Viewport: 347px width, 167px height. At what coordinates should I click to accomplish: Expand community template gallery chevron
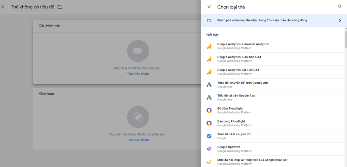pyautogui.click(x=340, y=21)
